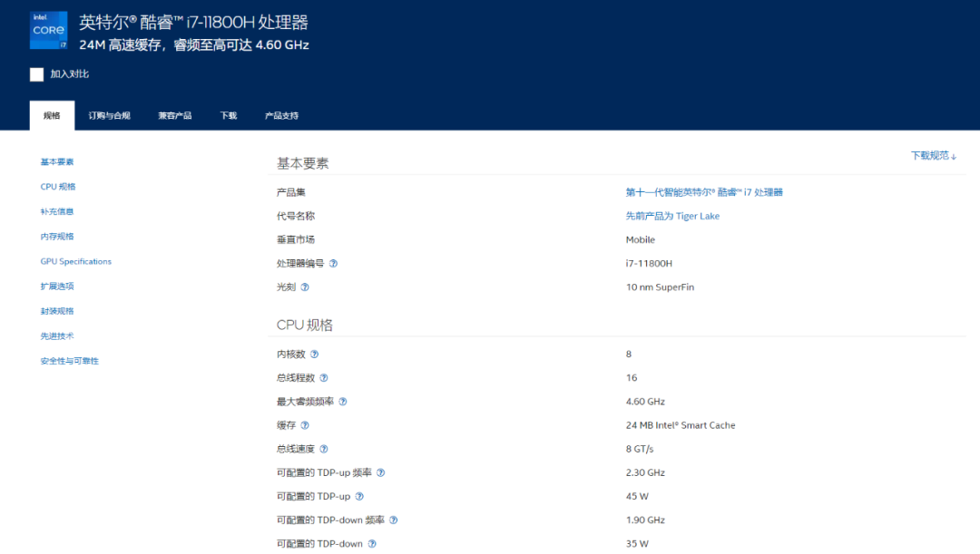Switch to the 规格 tab
The height and width of the screenshot is (554, 980).
pos(52,115)
